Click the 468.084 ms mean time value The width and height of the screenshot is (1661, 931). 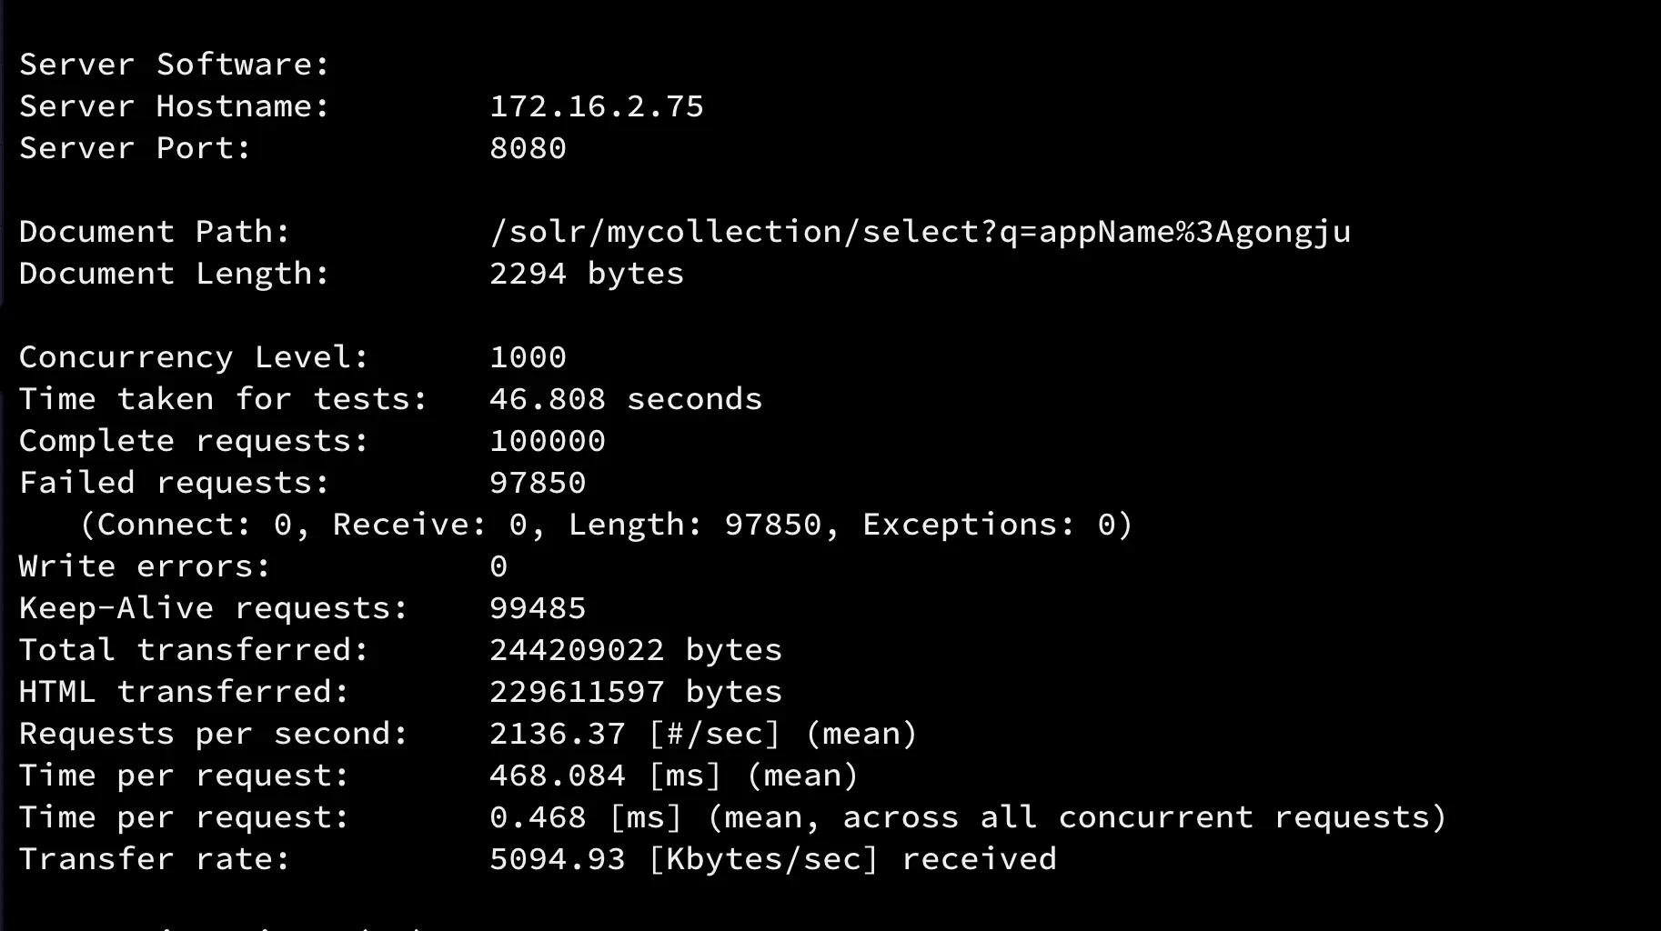coord(557,776)
